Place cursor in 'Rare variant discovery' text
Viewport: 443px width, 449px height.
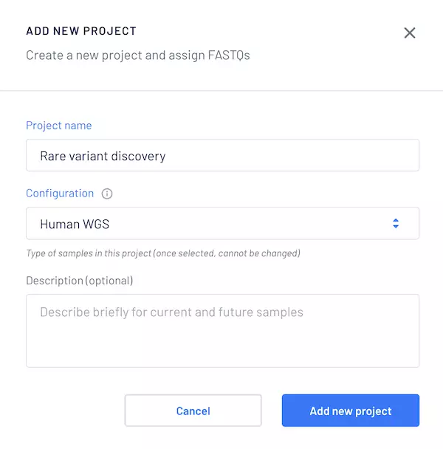(103, 156)
